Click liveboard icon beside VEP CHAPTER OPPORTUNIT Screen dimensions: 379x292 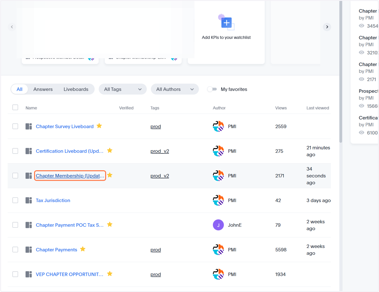click(29, 274)
